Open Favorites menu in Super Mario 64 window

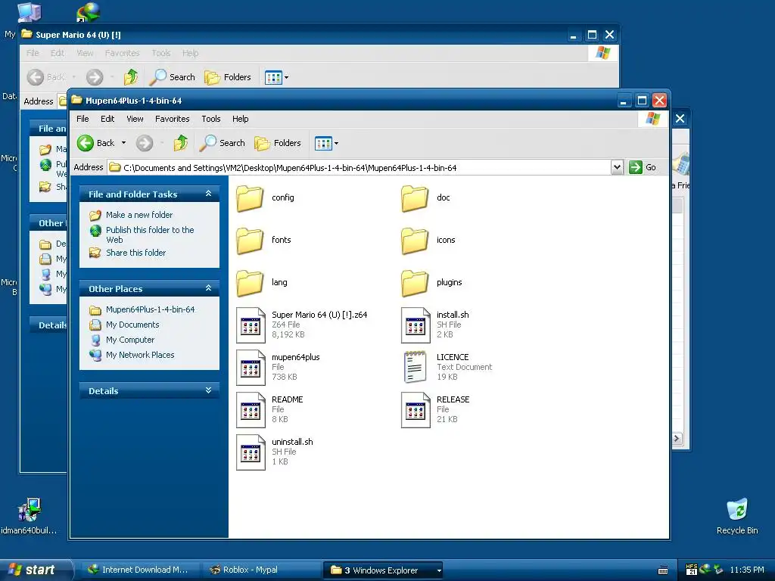pyautogui.click(x=122, y=53)
